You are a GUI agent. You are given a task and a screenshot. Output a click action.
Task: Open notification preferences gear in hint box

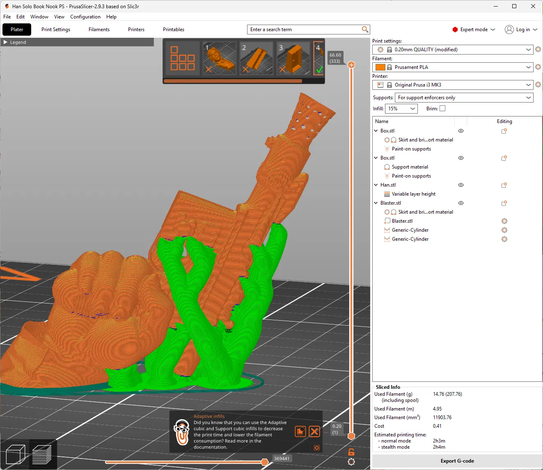coord(317,448)
